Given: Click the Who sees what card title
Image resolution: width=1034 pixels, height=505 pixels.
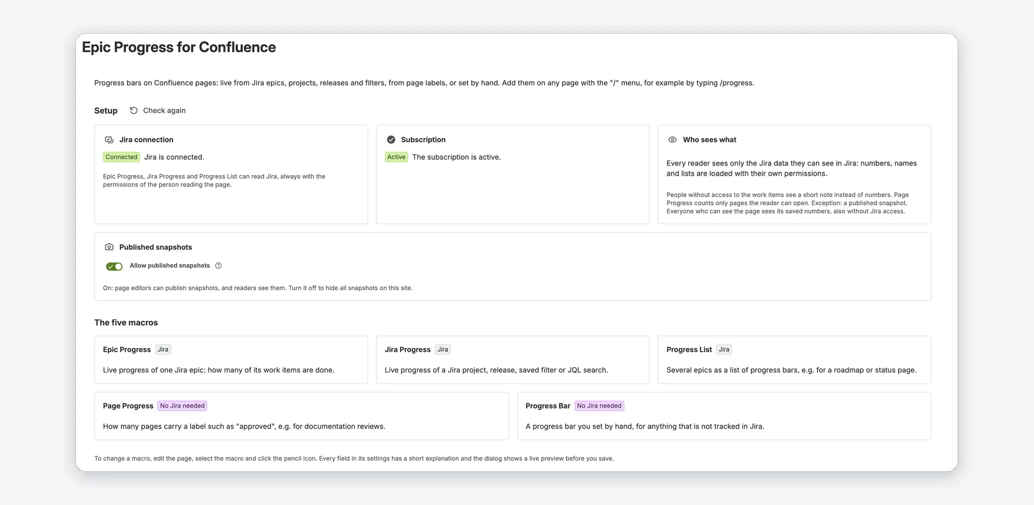Looking at the screenshot, I should 709,140.
